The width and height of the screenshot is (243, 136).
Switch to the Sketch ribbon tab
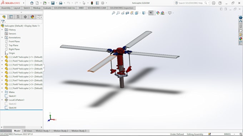(27, 8)
